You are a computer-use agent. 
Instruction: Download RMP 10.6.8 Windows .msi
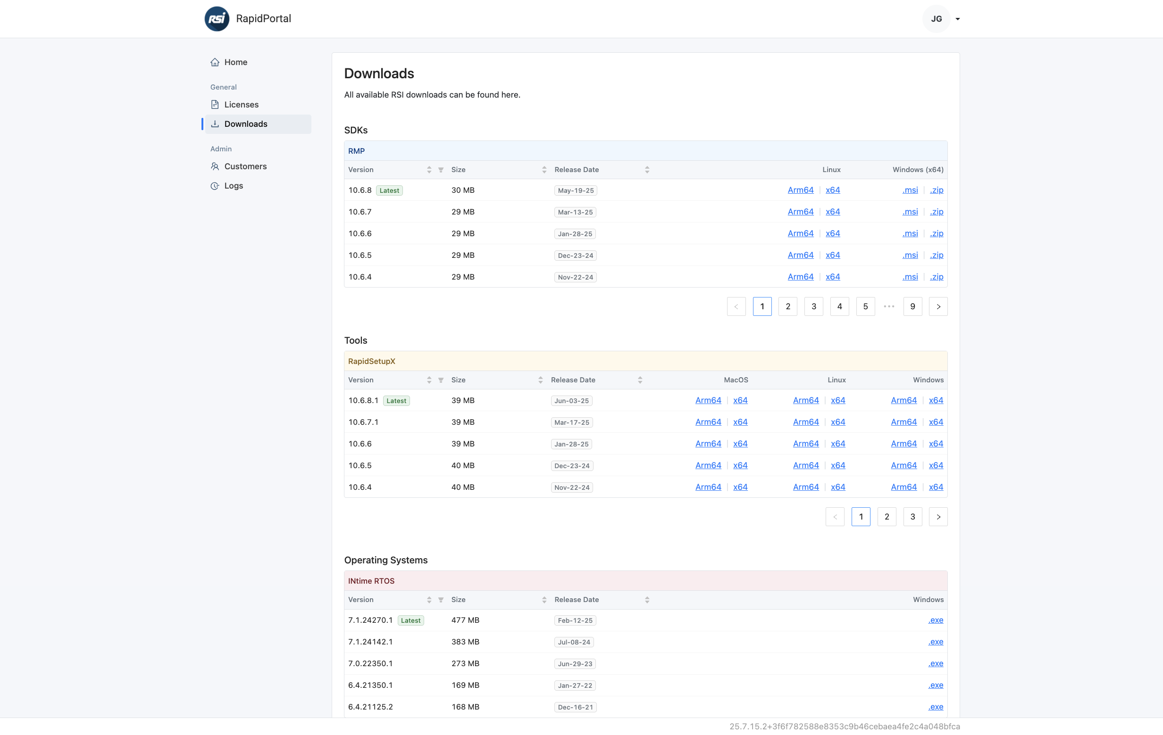click(x=910, y=190)
